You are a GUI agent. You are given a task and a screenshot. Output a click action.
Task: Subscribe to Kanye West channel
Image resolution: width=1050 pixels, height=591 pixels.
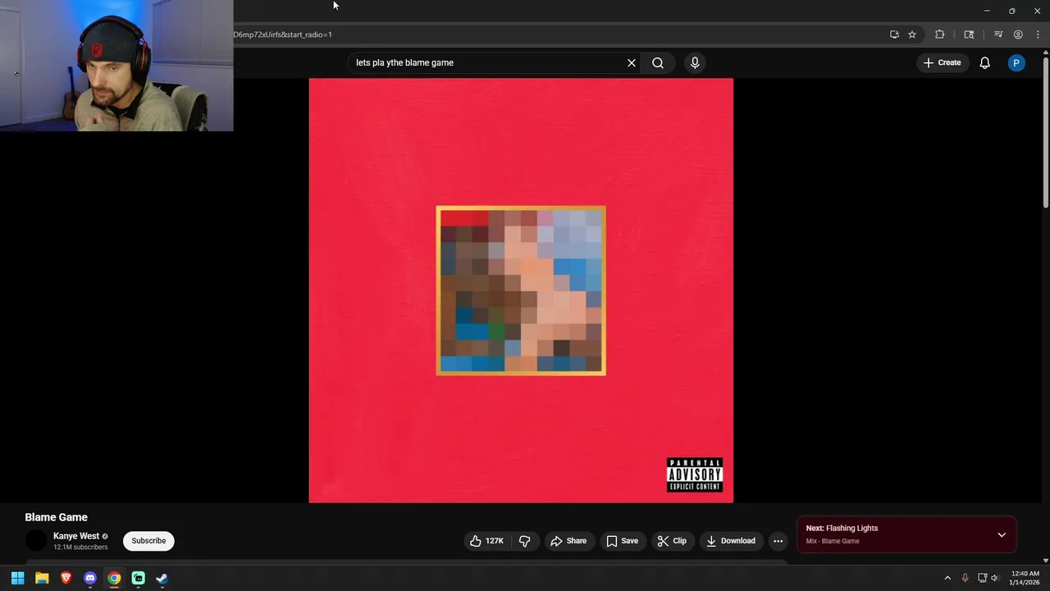click(148, 541)
